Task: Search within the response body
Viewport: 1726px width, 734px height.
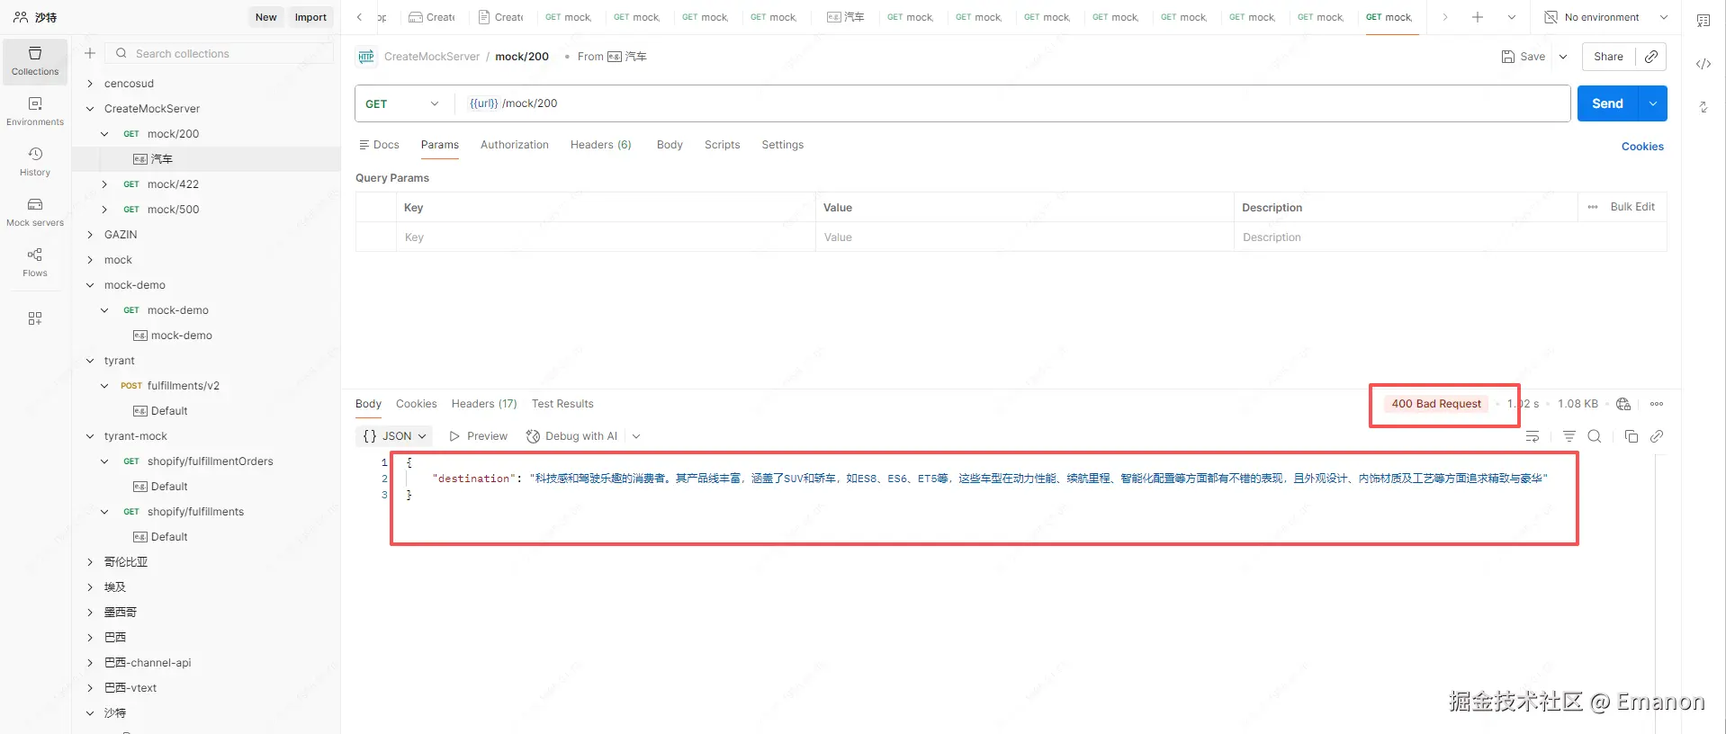Action: (x=1595, y=436)
